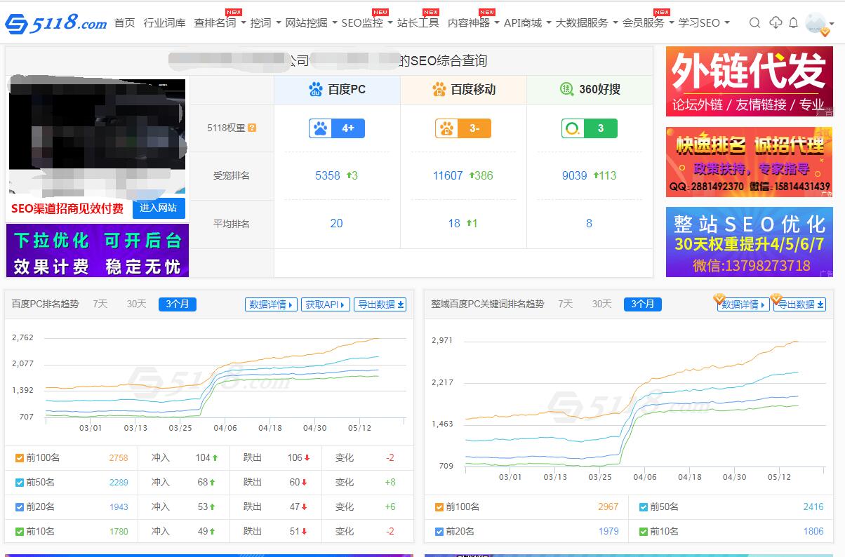Click the 进入网站 button
The height and width of the screenshot is (557, 845).
(159, 208)
